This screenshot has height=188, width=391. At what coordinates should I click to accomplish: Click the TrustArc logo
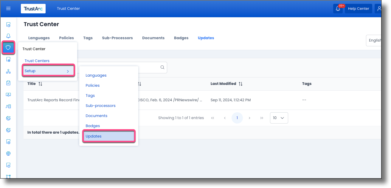coord(33,9)
